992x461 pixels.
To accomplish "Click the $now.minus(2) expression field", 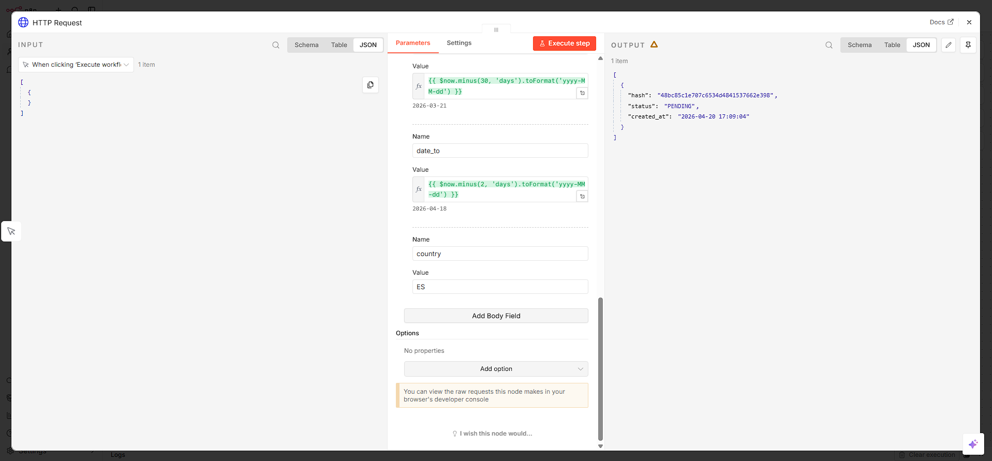I will (506, 189).
